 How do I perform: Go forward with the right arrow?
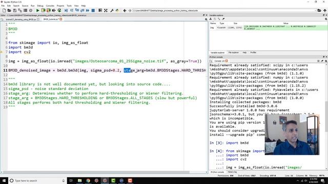[x=130, y=10]
